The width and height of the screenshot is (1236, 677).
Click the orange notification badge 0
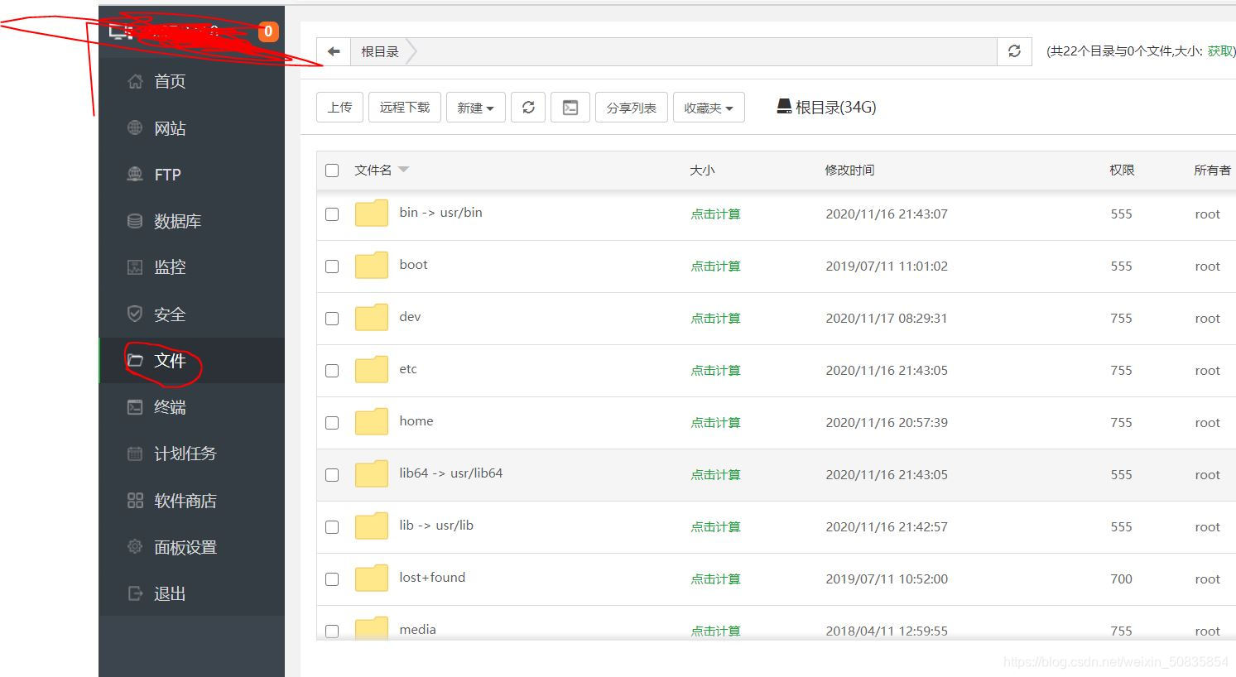tap(268, 31)
